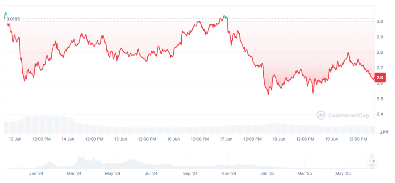Jump to Nov '24 in the navigator

click(228, 173)
